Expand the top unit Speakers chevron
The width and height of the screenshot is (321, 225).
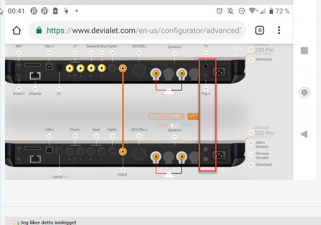pos(175,53)
